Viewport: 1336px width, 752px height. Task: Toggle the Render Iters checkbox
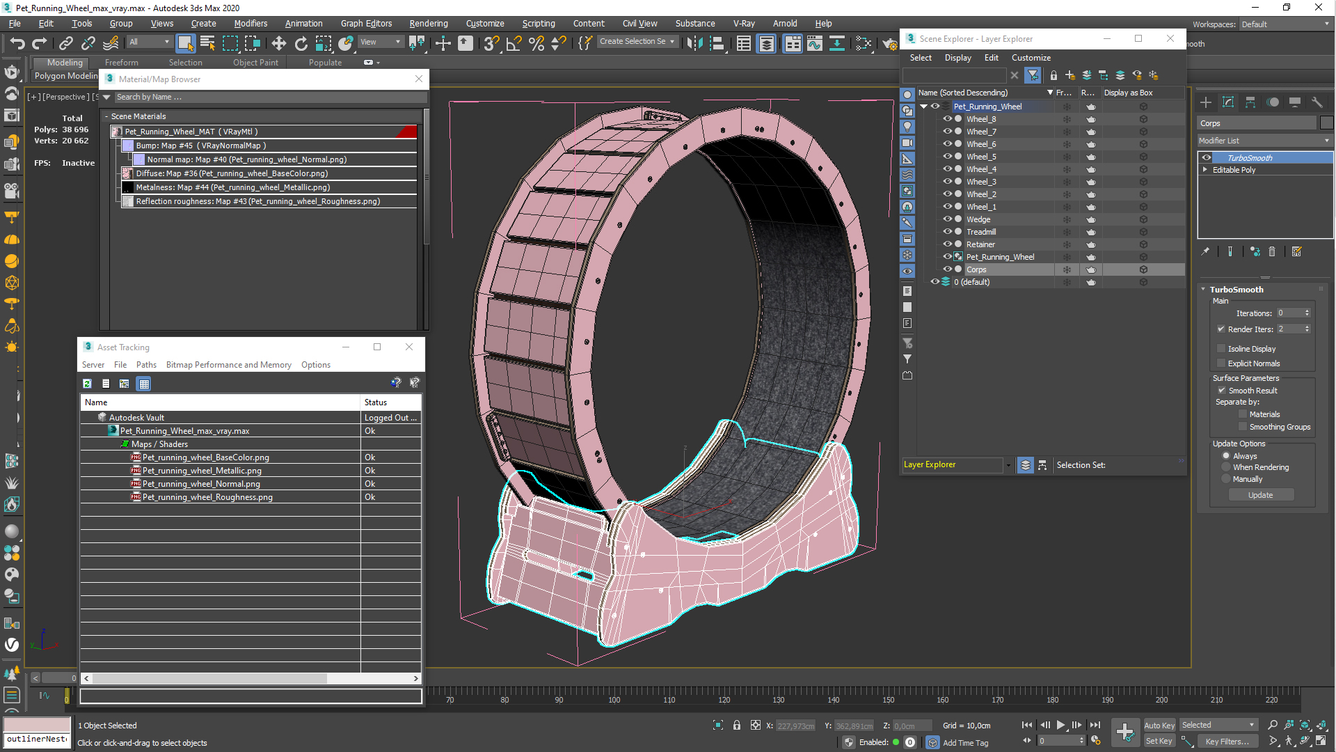1221,329
